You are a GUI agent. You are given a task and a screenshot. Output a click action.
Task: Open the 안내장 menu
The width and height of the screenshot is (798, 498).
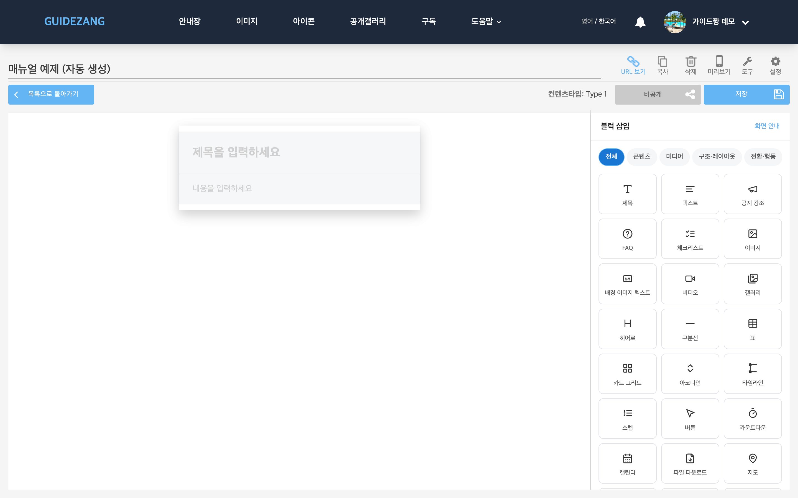pyautogui.click(x=190, y=21)
